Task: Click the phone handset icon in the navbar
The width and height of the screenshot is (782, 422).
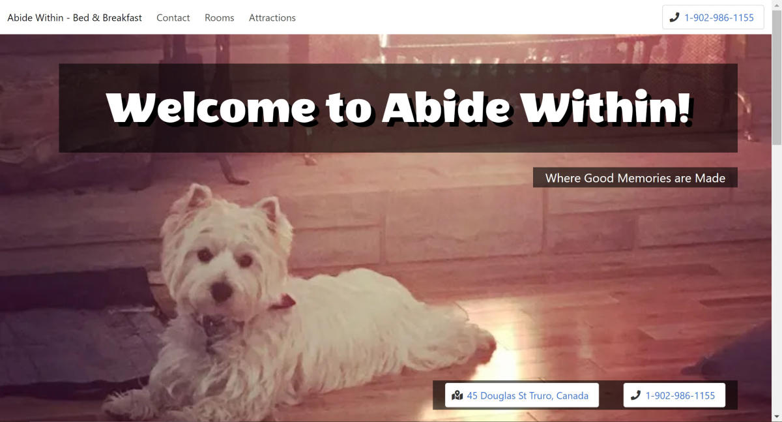Action: (x=674, y=18)
